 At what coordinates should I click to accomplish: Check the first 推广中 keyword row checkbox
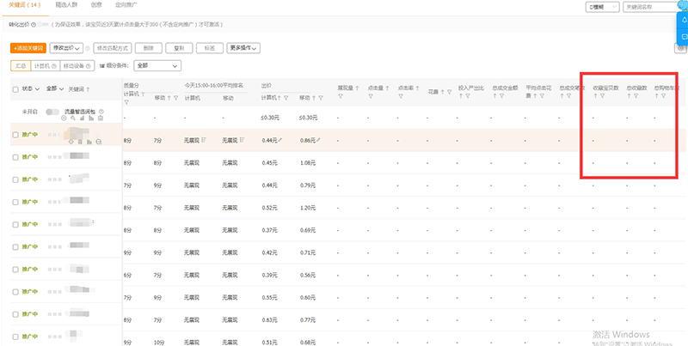[x=15, y=135]
